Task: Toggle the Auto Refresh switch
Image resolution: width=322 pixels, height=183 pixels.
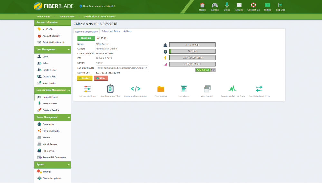Action: [x=205, y=70]
